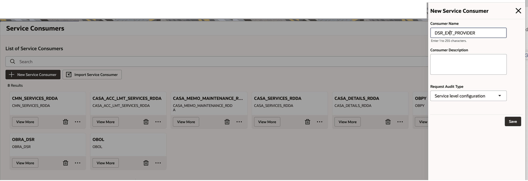View More for OBRA_DSR consumer
The width and height of the screenshot is (528, 181).
coord(25,163)
